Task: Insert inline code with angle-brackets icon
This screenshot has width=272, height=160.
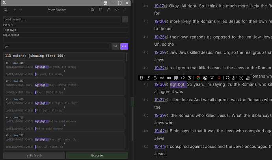Action: 183,78
